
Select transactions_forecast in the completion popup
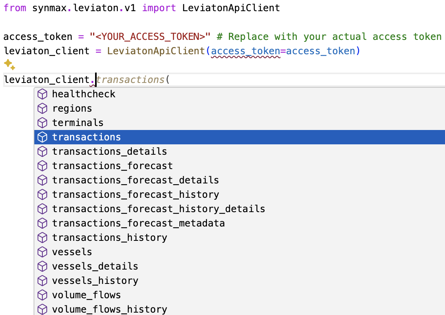[112, 166]
